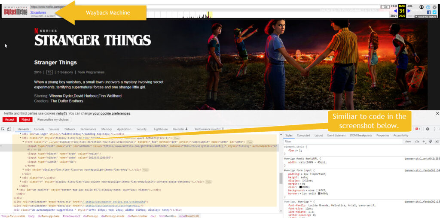
Task: Click the Wayback Machine logo
Action: coord(15,11)
